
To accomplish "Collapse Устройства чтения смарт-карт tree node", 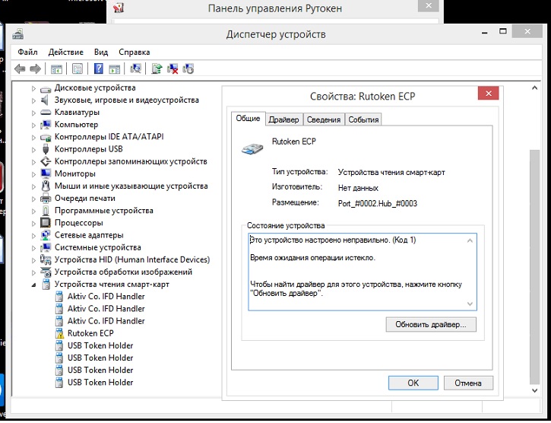I will click(x=33, y=285).
